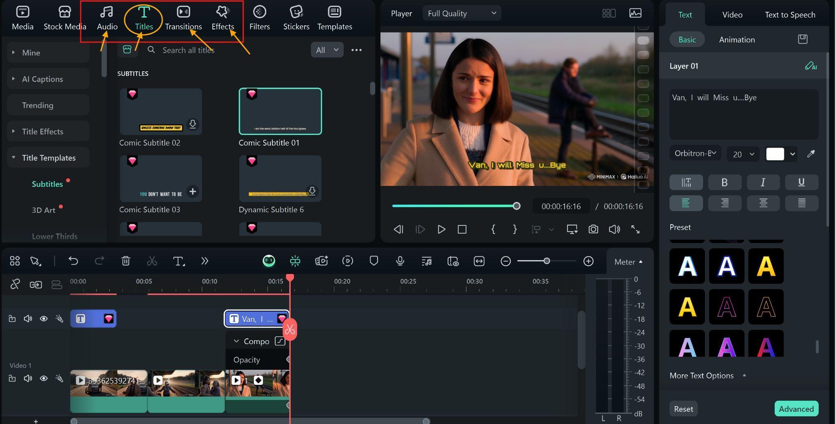Toggle bold text formatting
This screenshot has width=835, height=424.
click(x=725, y=182)
